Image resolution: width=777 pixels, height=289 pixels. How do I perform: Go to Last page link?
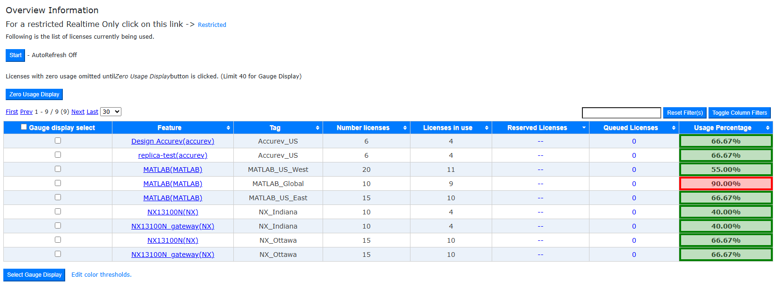pos(93,112)
